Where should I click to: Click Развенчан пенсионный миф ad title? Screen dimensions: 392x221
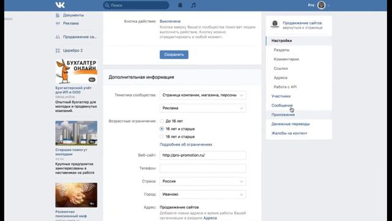coord(71,214)
